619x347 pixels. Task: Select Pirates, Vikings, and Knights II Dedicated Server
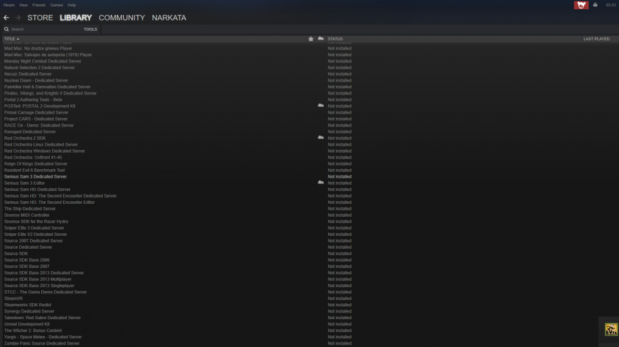[x=50, y=93]
